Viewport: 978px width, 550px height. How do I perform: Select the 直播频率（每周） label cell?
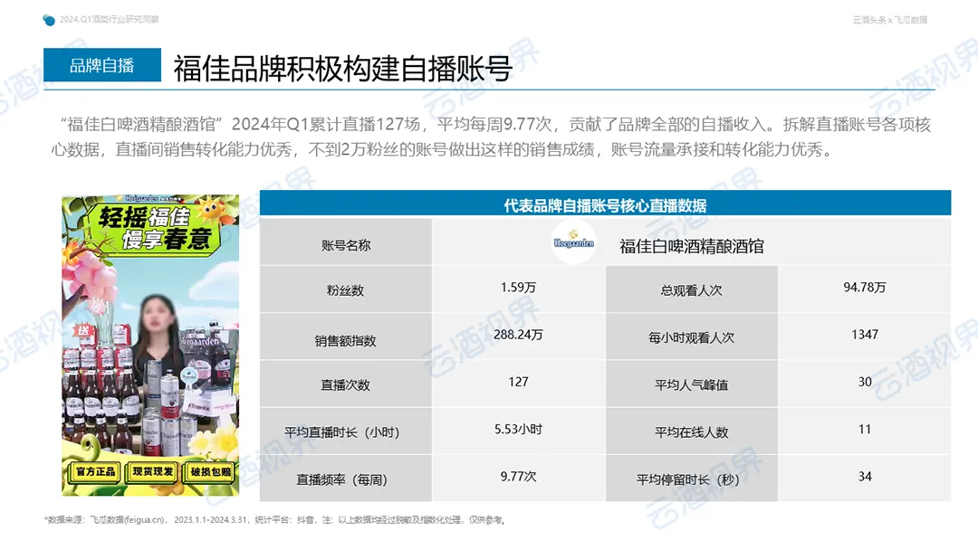tap(346, 479)
